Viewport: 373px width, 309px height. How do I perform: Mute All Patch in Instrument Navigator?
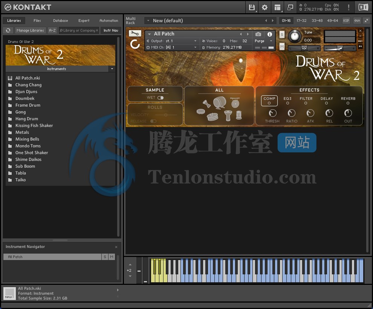[112, 257]
